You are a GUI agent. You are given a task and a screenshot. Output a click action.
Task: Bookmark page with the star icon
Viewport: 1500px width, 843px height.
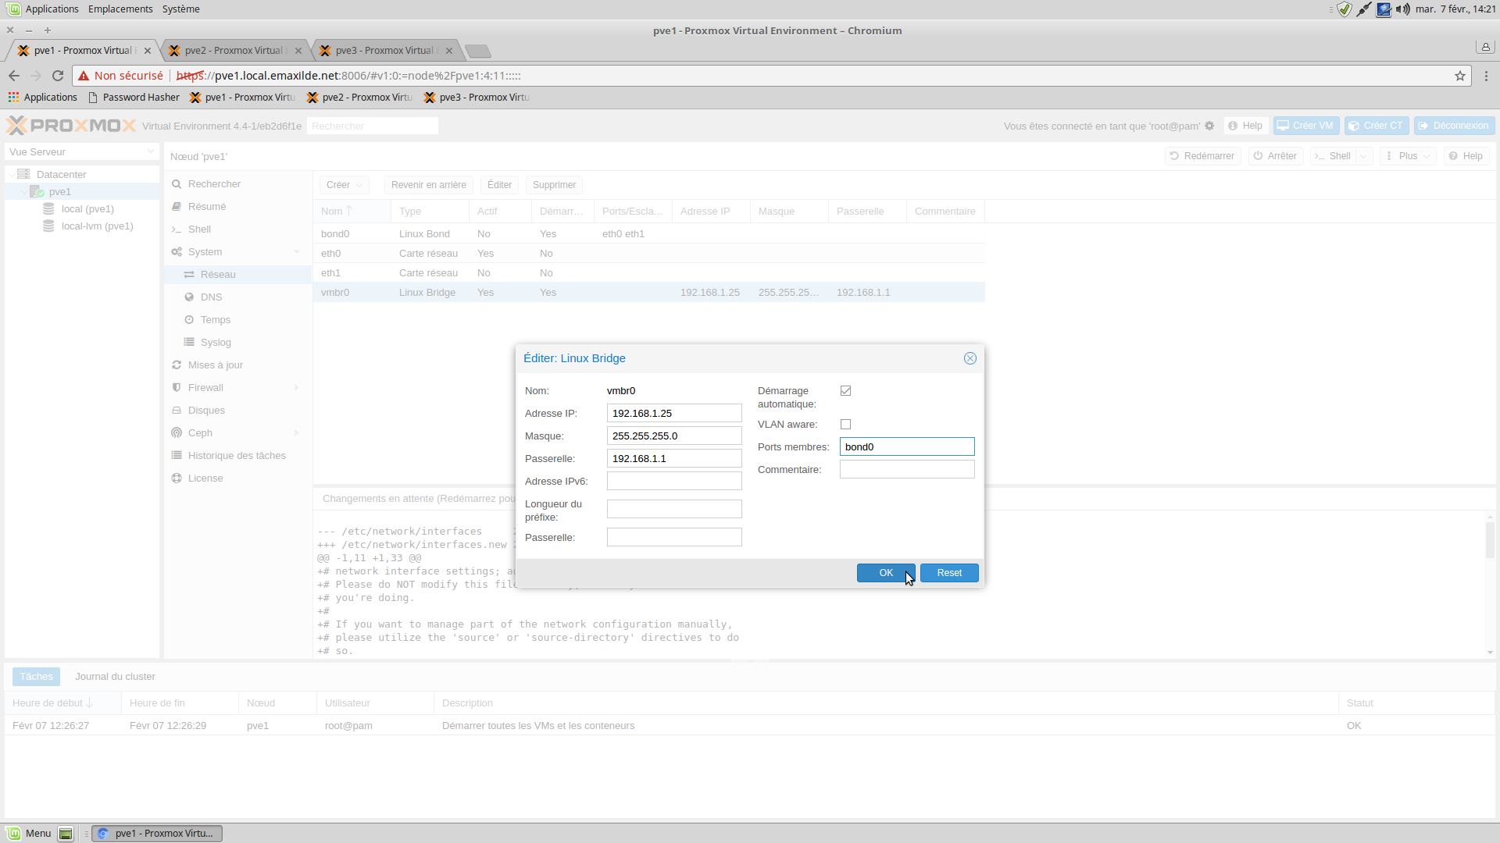click(x=1459, y=76)
